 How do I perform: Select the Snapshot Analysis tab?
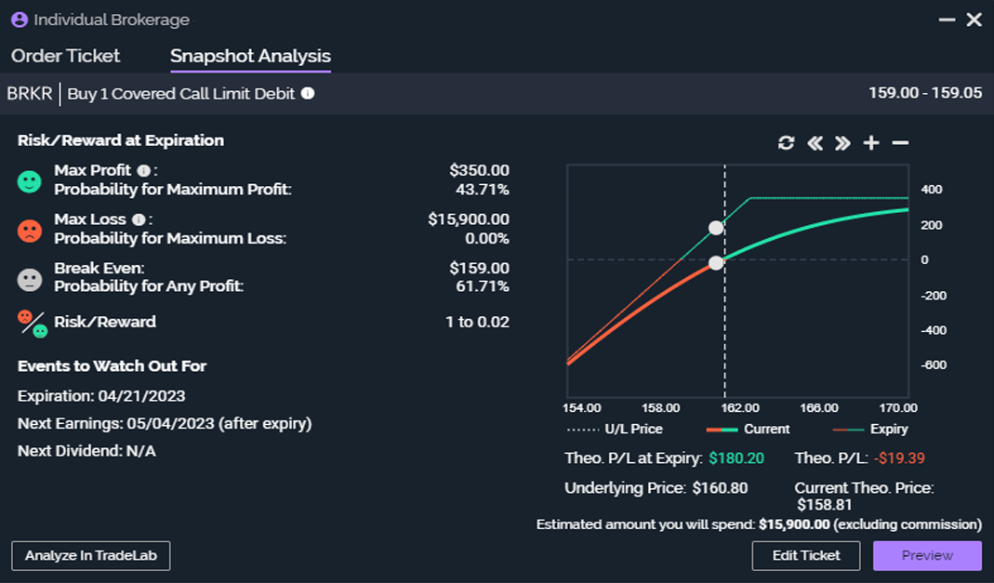coord(250,56)
